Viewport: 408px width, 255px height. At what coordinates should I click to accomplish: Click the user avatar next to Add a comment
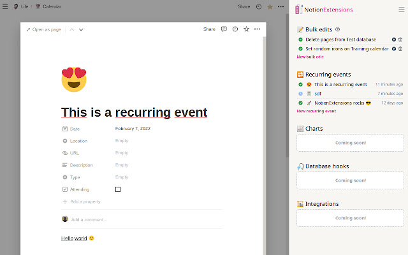[x=65, y=219]
